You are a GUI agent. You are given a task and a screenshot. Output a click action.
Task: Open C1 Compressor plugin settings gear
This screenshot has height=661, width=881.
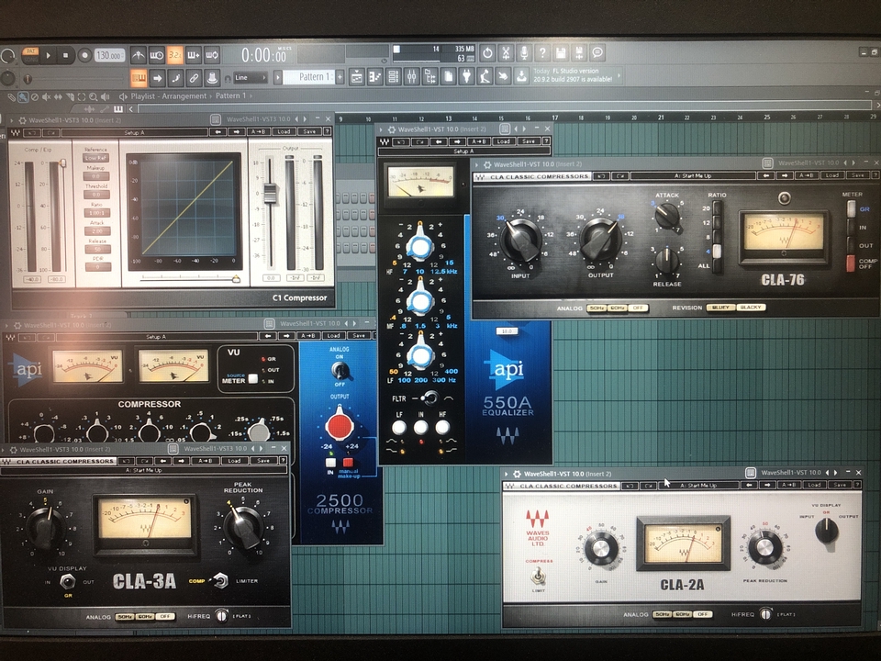(x=22, y=120)
